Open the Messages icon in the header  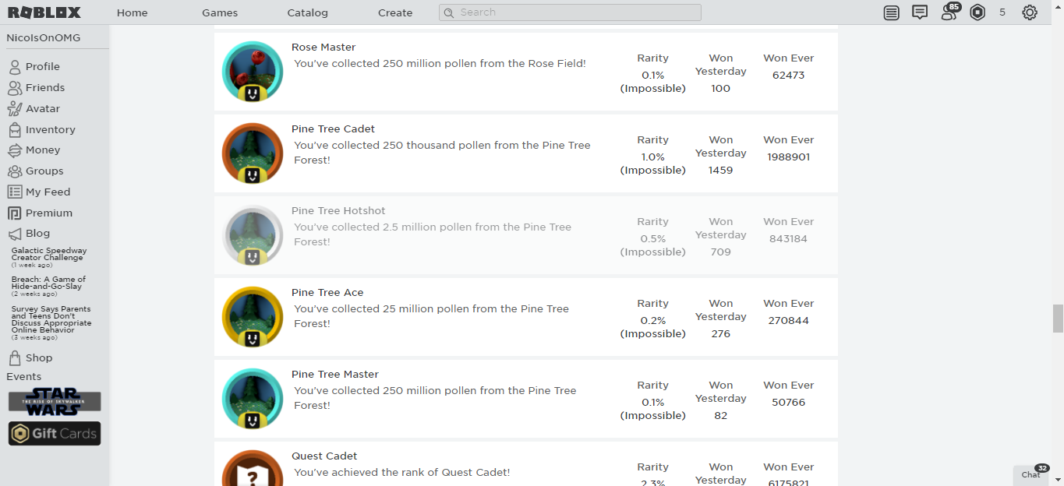(920, 12)
